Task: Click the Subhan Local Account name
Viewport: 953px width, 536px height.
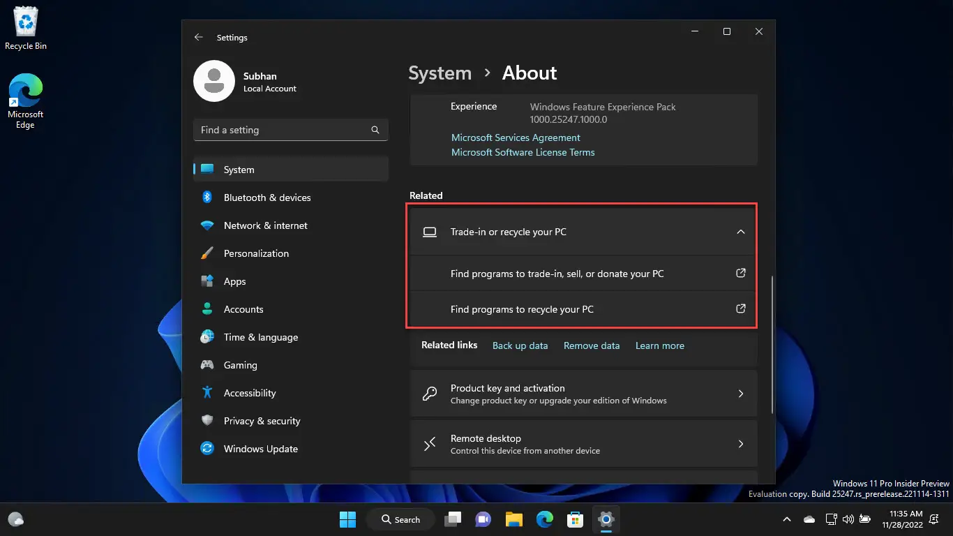Action: click(270, 82)
